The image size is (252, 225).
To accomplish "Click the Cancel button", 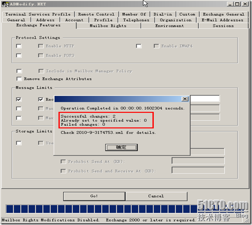I will (156, 196).
